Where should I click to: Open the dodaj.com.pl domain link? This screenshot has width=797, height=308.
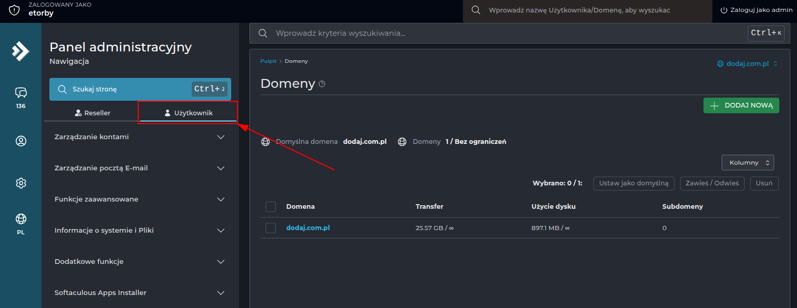[x=308, y=228]
